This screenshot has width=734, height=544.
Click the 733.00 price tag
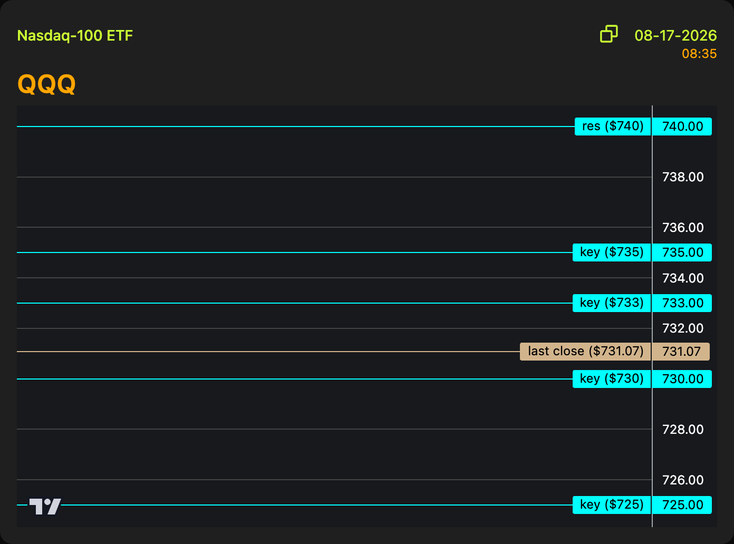[x=682, y=303]
